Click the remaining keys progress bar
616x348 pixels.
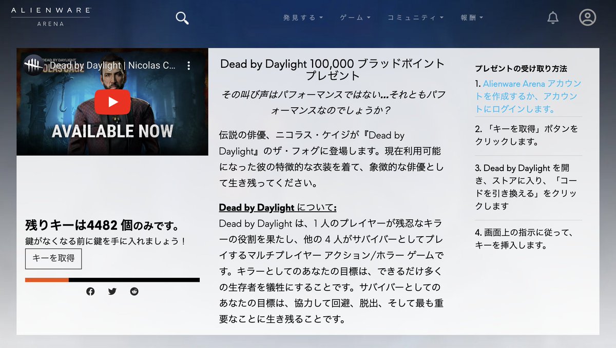point(112,280)
